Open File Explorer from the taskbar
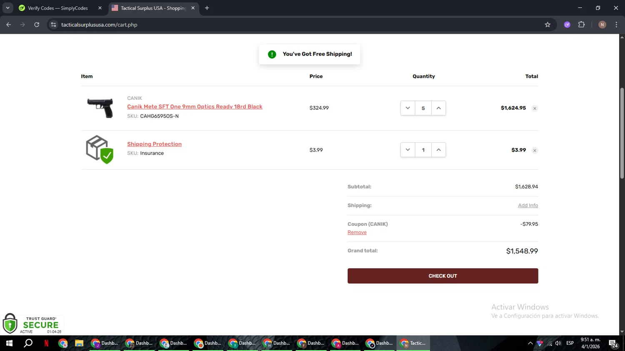Viewport: 625px width, 351px height. tap(79, 343)
